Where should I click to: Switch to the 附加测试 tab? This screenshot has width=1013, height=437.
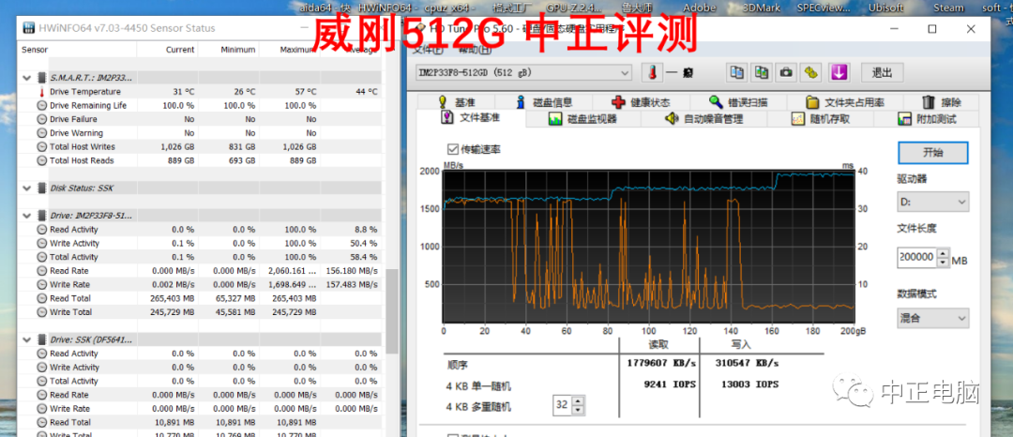coord(928,119)
